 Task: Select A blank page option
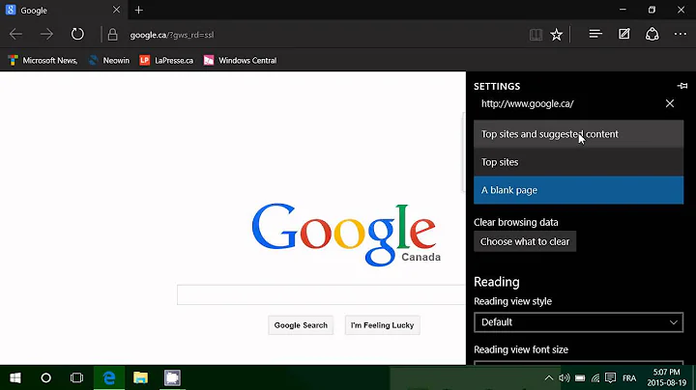point(578,190)
